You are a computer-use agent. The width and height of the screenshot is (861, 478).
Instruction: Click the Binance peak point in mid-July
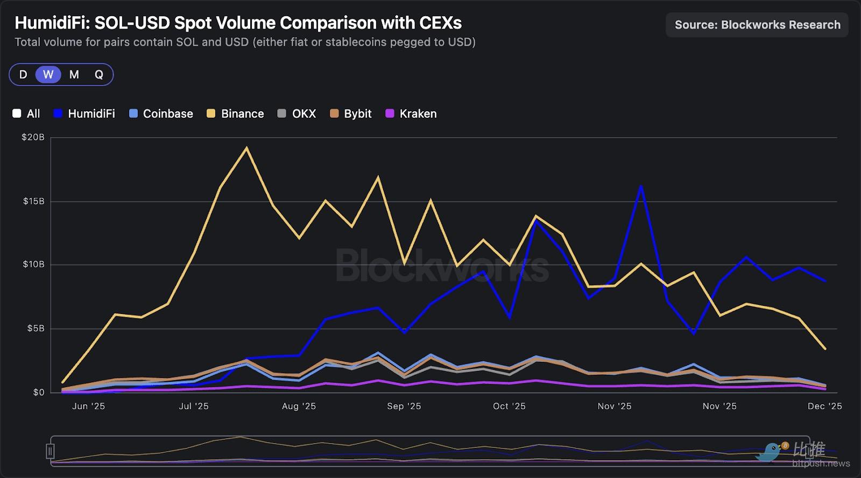click(x=246, y=148)
